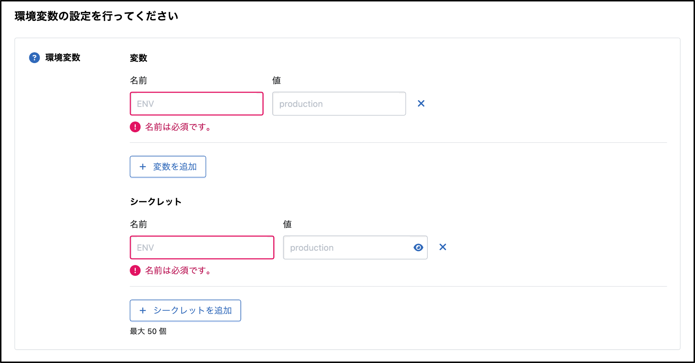Click the help icon beside 環境変数
The width and height of the screenshot is (695, 363).
(x=34, y=58)
